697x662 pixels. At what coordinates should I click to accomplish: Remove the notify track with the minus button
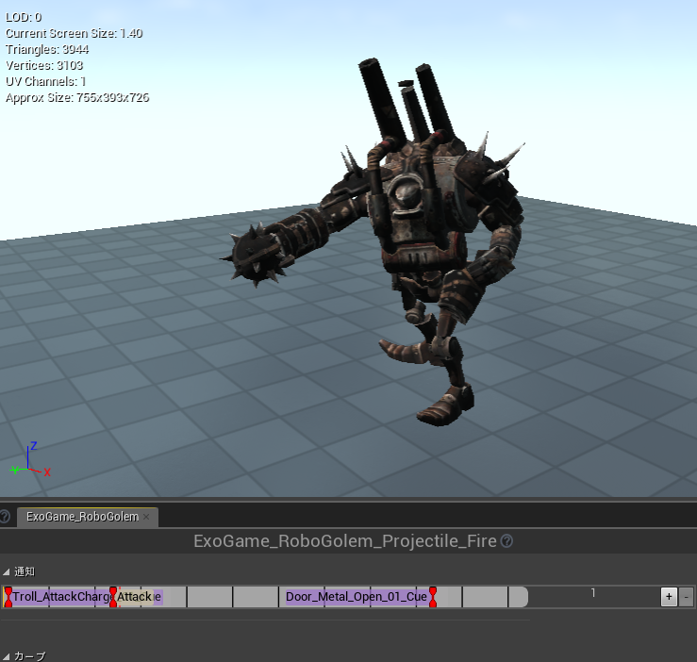[x=687, y=597]
